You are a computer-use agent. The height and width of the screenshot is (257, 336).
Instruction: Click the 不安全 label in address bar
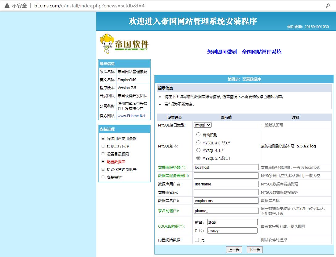coord(19,6)
